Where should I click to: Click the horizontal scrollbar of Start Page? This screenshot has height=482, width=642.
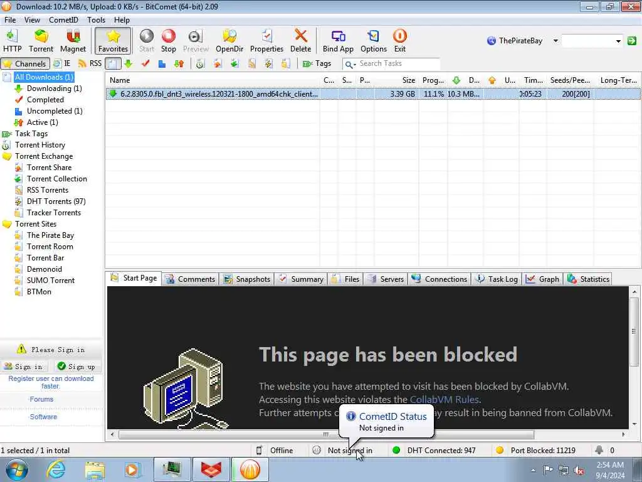click(x=325, y=434)
